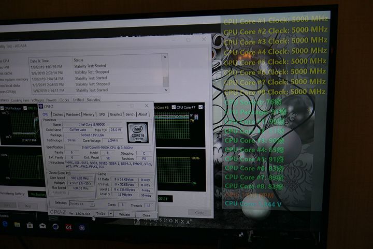Click the log list scroll-down arrow
The height and width of the screenshot is (249, 373).
[x=166, y=90]
